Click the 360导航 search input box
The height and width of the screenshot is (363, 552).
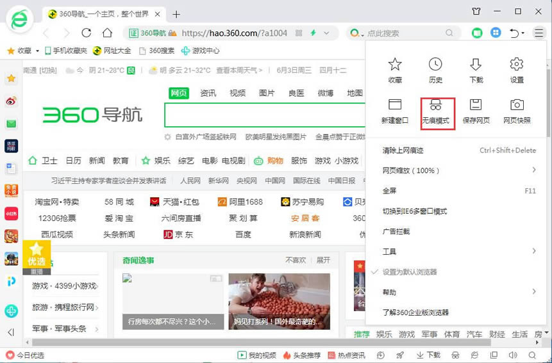click(x=263, y=115)
